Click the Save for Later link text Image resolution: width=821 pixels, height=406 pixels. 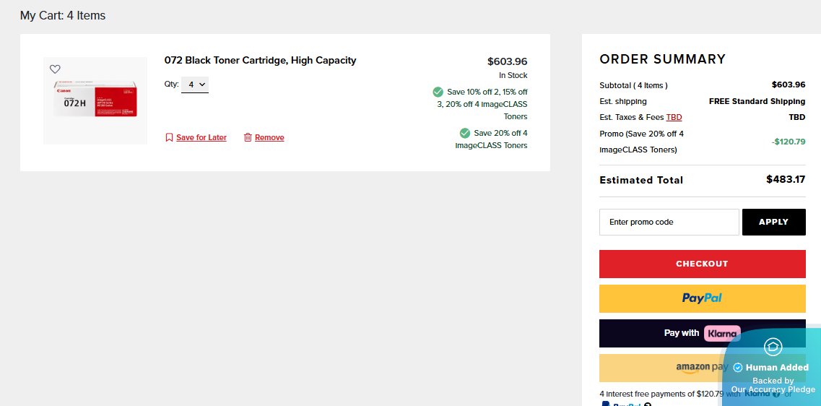point(201,137)
